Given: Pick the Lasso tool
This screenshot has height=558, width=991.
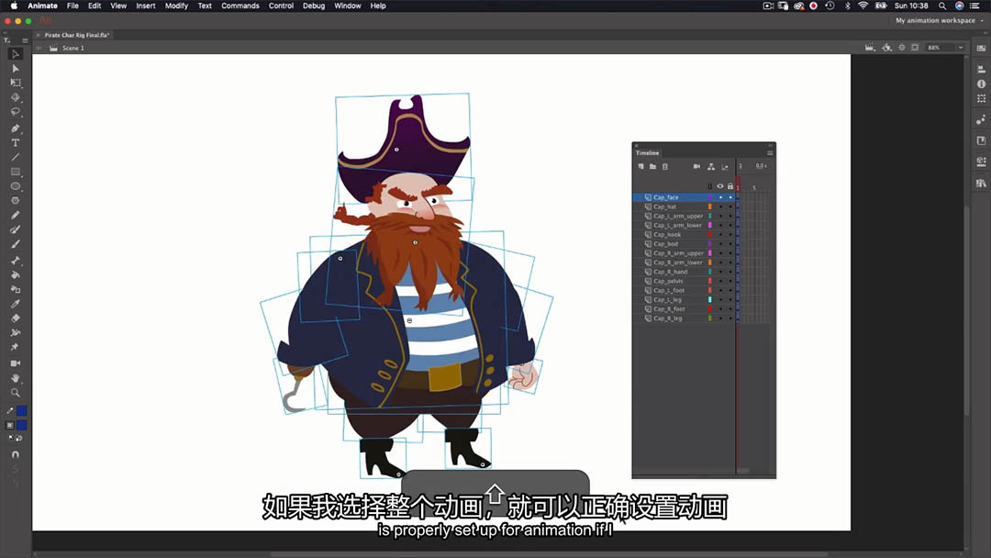Looking at the screenshot, I should pos(16,112).
